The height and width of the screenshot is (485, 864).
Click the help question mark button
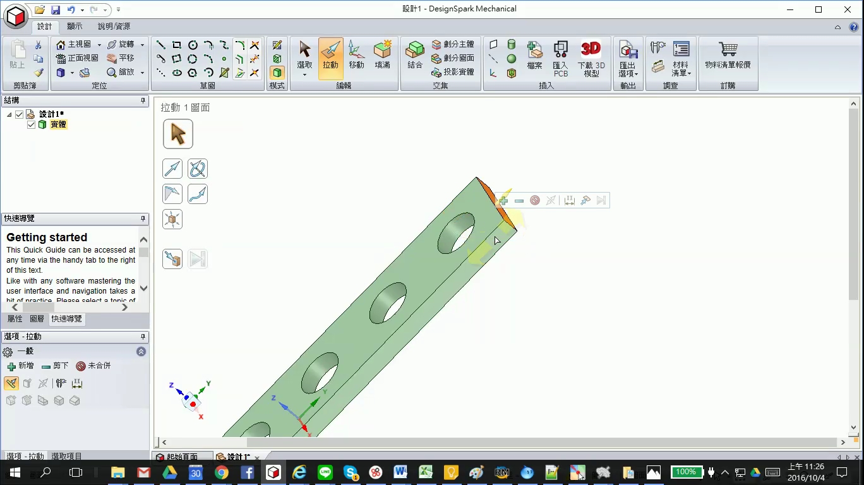853,27
